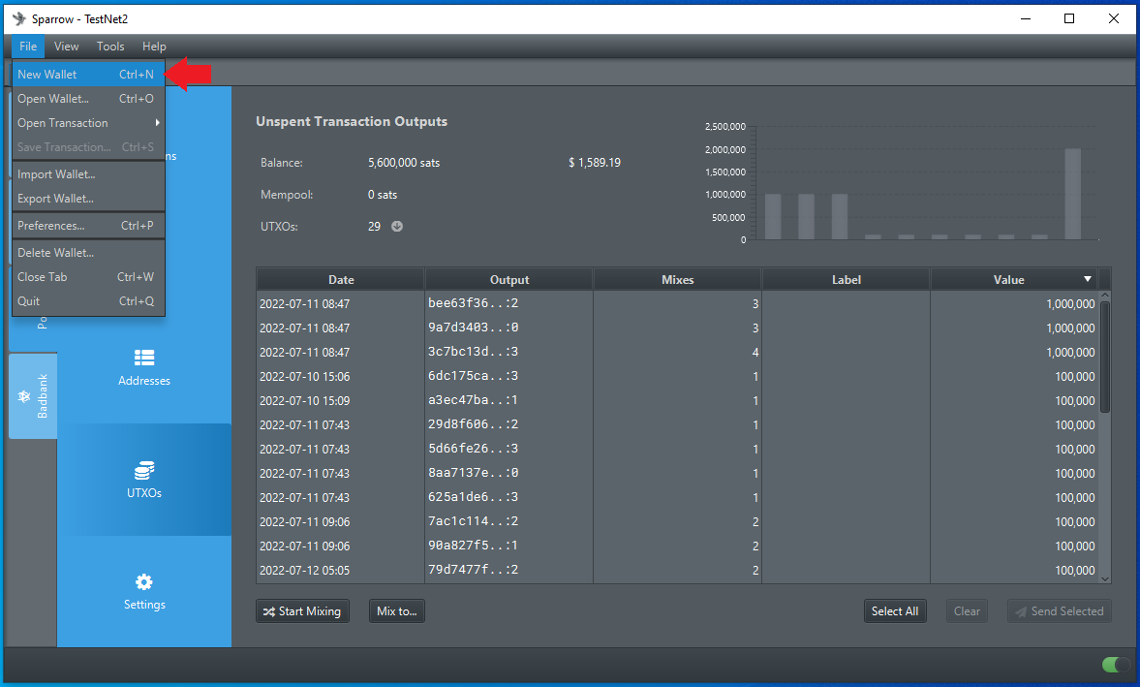
Task: Click the $ 1,589.19 fiat balance
Action: click(x=595, y=163)
